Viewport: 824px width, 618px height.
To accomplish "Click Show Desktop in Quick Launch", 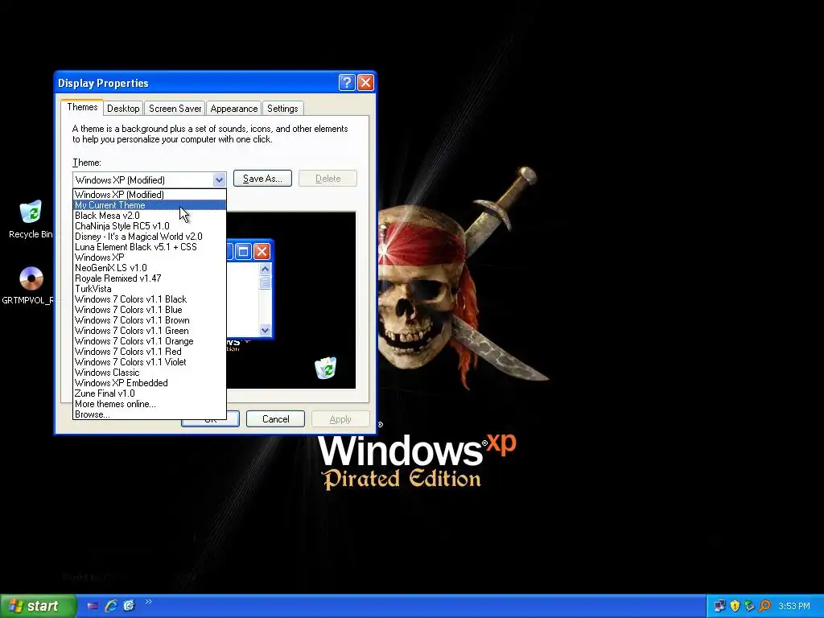I will click(x=93, y=606).
